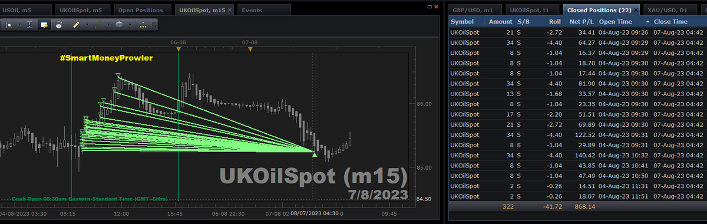Select row with Net P/L 34.41
Screen dimensions: 707x224
pos(577,32)
